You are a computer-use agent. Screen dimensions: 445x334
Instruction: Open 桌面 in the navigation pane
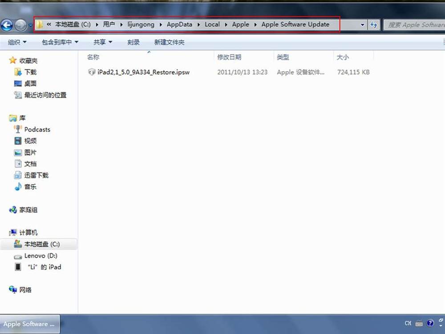30,84
